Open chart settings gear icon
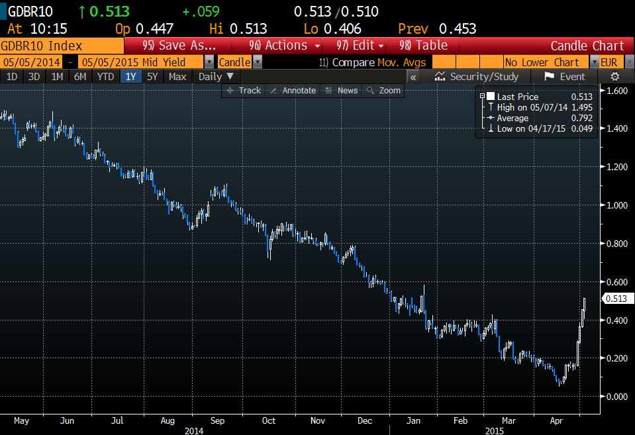Viewport: 635px width, 435px height. [x=614, y=77]
